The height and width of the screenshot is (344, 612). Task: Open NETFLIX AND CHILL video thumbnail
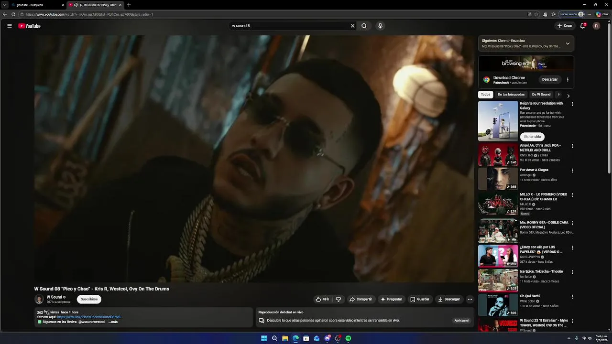(x=498, y=154)
